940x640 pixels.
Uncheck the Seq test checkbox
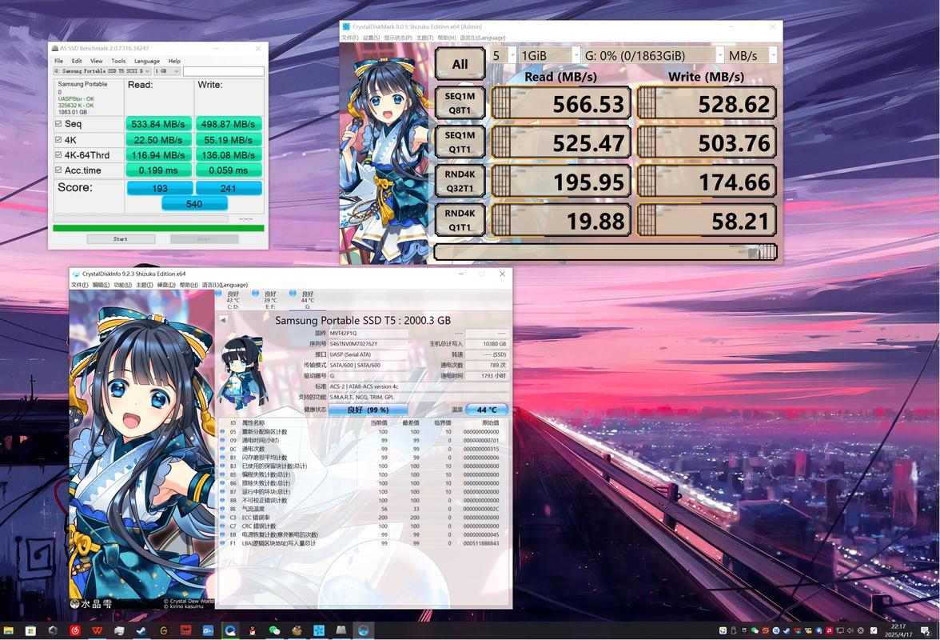[x=58, y=124]
